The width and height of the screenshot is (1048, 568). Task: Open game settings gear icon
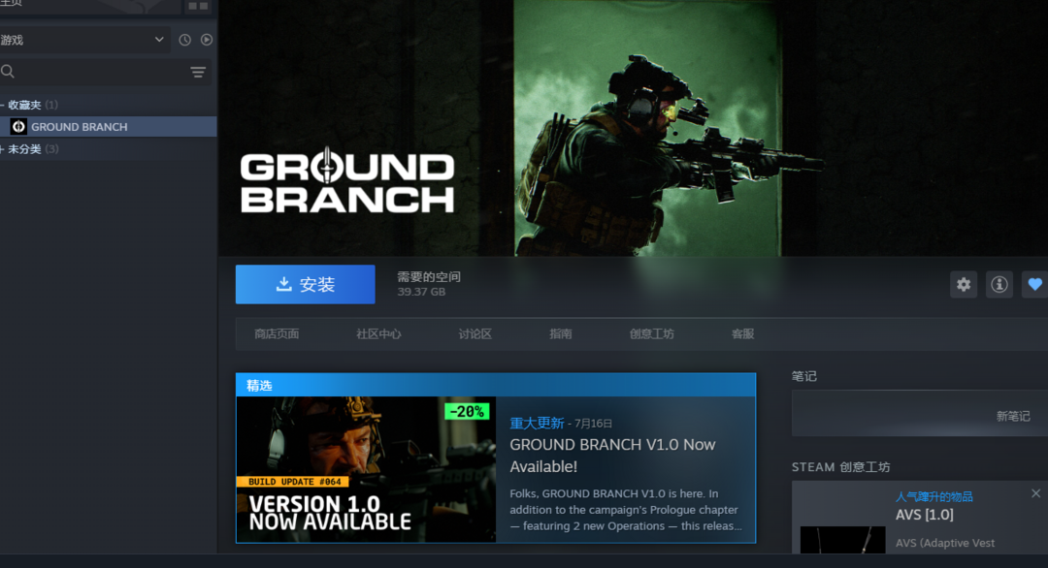(x=964, y=284)
